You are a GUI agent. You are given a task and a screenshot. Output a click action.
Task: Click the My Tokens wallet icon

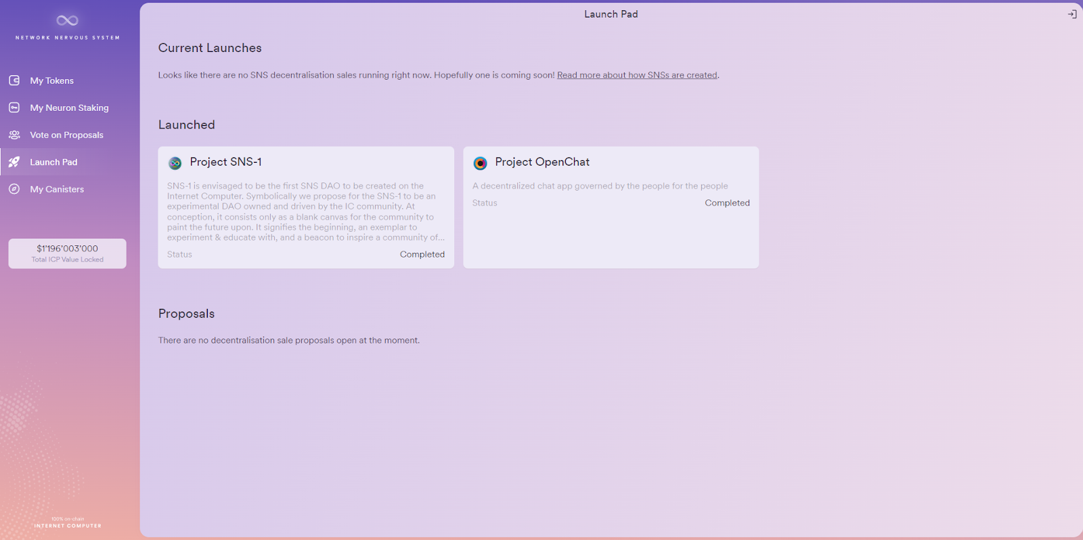pyautogui.click(x=14, y=80)
